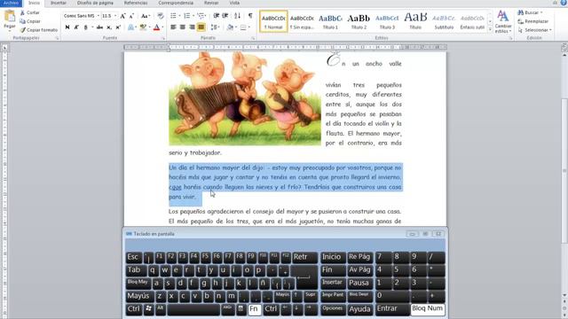Switch to the Correspondencia tab
The height and width of the screenshot is (319, 568).
176,3
